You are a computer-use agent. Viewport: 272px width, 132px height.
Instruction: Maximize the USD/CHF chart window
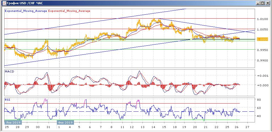(x=262, y=3)
